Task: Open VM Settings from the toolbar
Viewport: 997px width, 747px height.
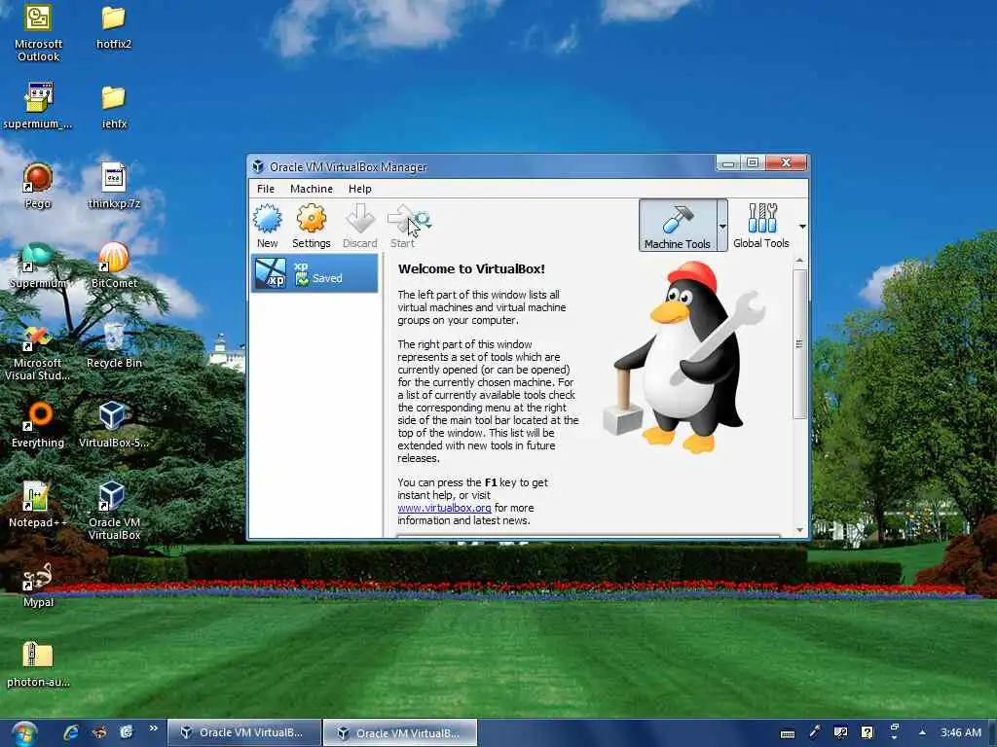Action: click(311, 226)
